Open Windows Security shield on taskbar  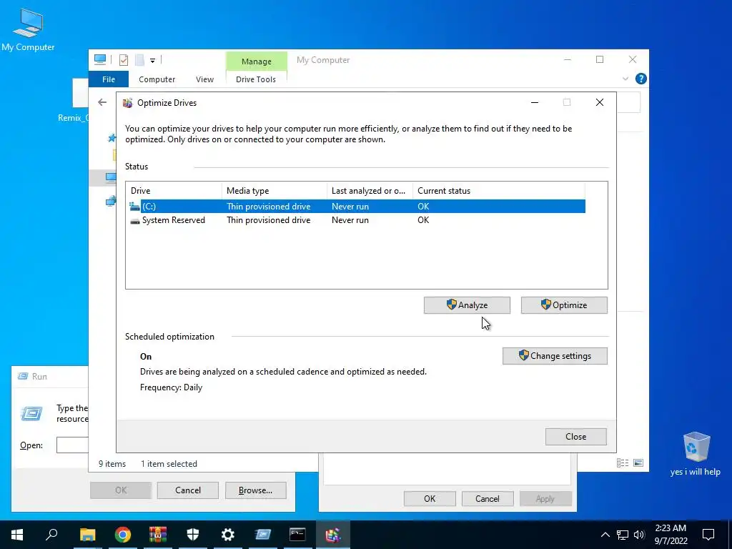coord(193,535)
